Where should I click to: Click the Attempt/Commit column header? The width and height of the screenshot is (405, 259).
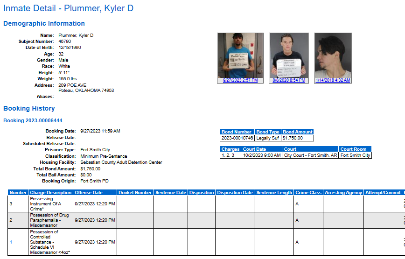(x=383, y=193)
